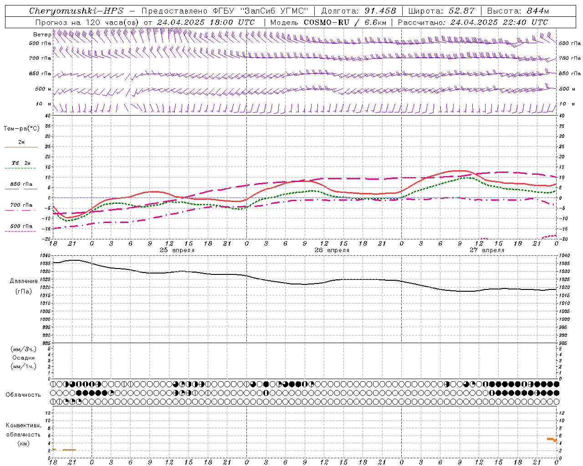The image size is (583, 466).
Task: Click the 700 гПа temperature legend entry
Action: (x=21, y=205)
